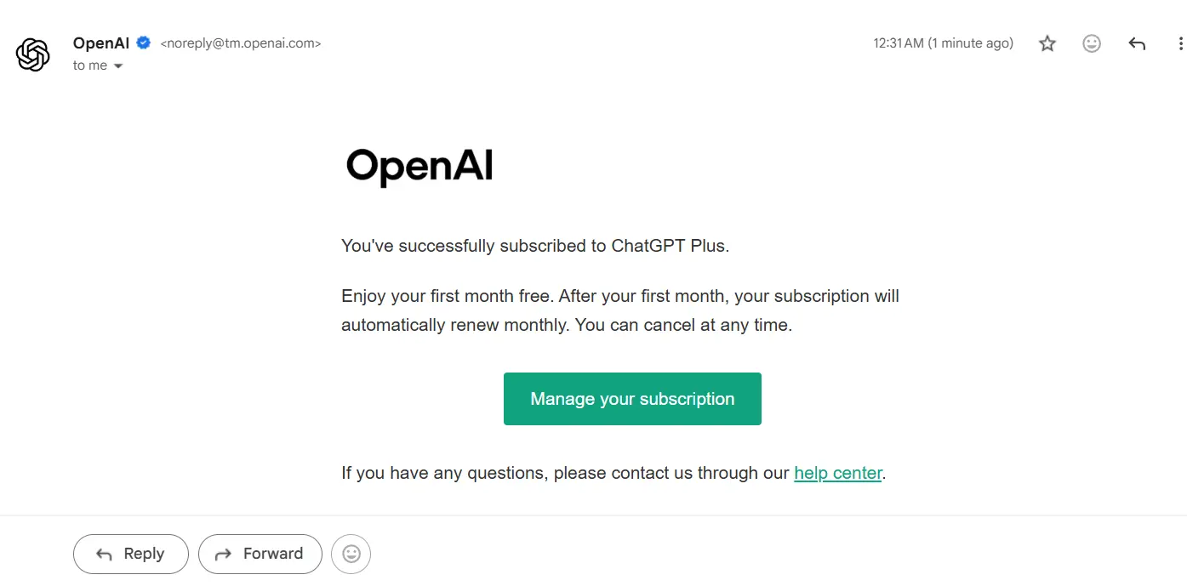Viewport: 1187px width, 586px height.
Task: Add emoji reaction from the header
Action: [1092, 43]
